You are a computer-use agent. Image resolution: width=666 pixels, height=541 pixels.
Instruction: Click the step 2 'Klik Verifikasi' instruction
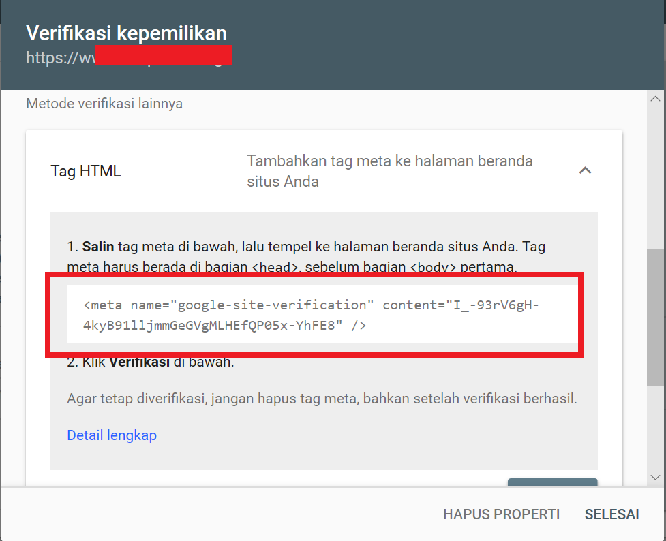(151, 362)
